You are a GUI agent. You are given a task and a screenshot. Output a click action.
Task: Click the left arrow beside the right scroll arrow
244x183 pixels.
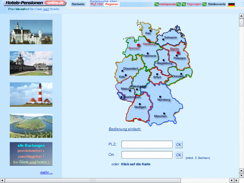pos(232,180)
